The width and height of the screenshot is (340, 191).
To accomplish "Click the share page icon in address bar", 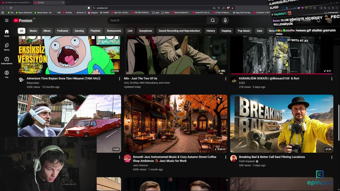I will [x=223, y=8].
